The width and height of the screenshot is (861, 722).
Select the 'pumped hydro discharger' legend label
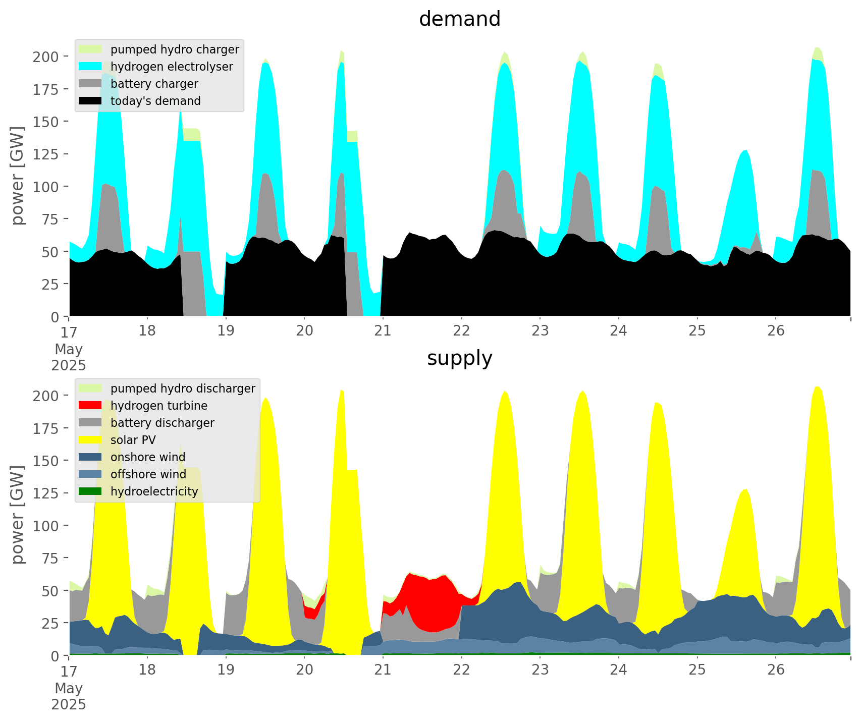pos(183,389)
